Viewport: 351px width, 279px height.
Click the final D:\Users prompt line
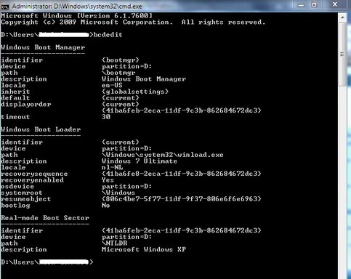click(x=47, y=262)
